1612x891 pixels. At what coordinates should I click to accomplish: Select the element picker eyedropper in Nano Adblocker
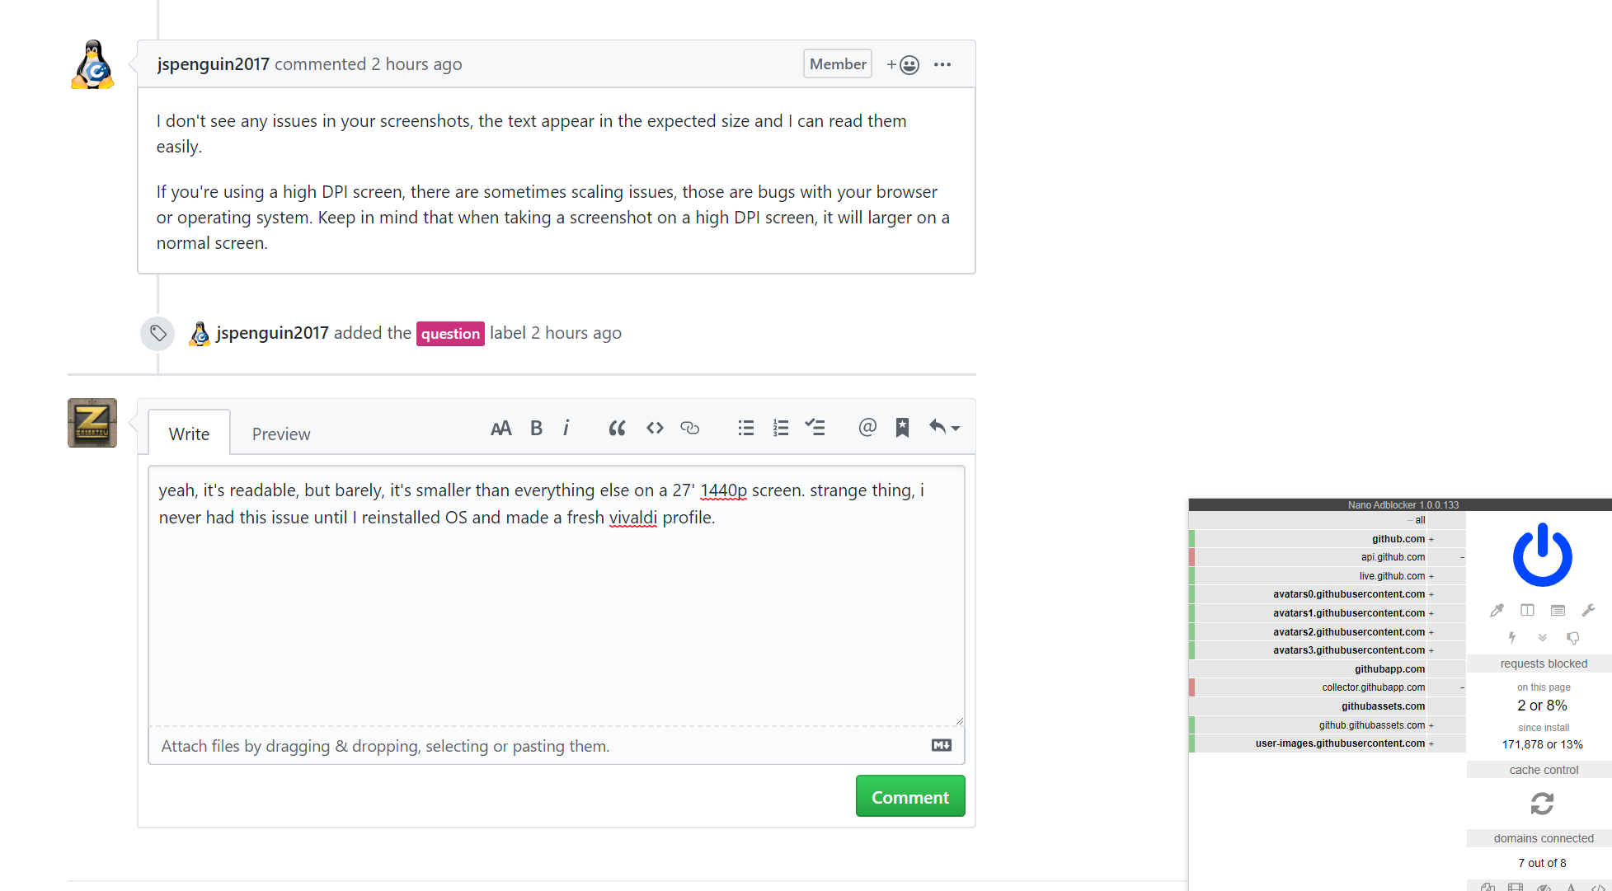click(x=1497, y=610)
